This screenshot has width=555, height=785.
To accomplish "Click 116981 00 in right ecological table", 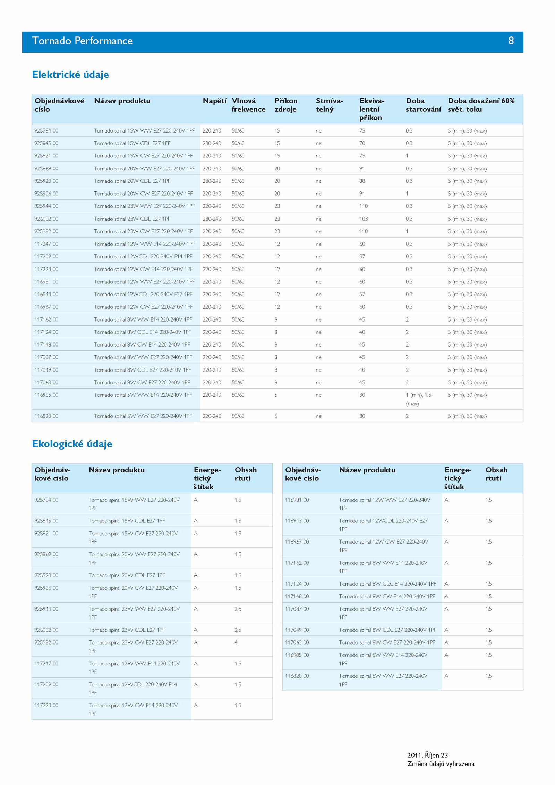I will click(x=297, y=500).
